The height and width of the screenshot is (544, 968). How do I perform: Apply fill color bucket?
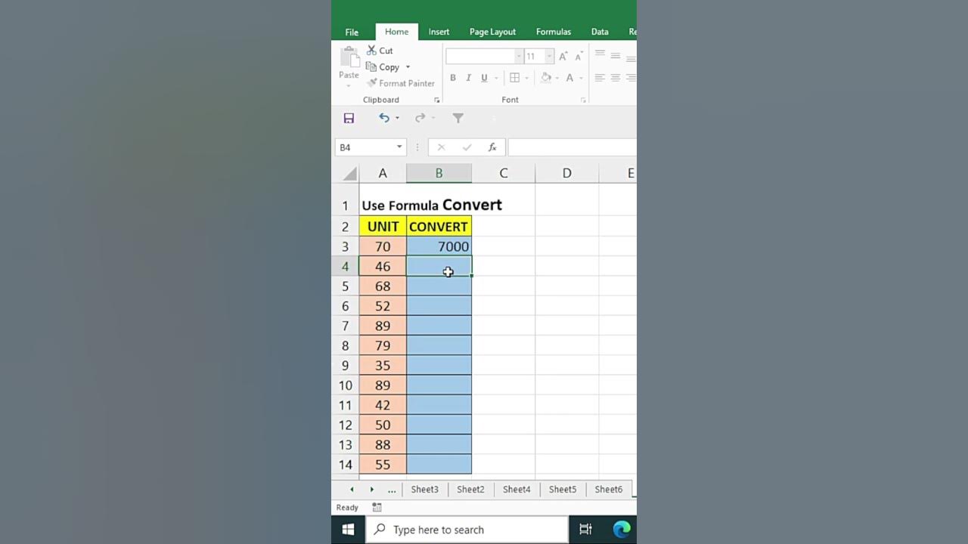point(546,78)
